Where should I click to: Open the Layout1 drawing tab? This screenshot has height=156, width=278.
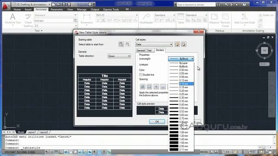[32, 132]
